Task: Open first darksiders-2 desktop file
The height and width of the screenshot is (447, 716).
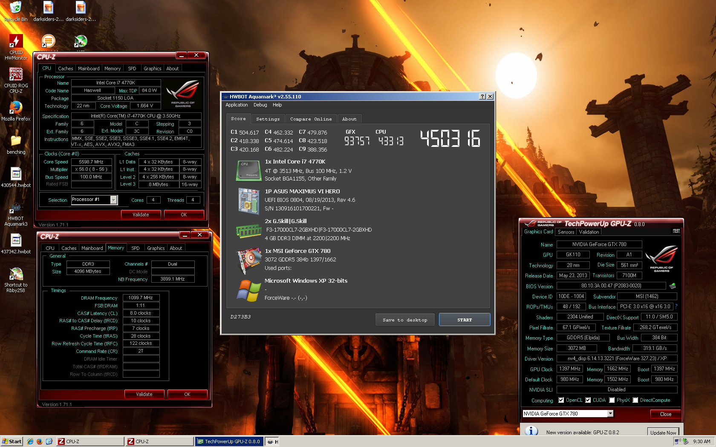Action: pos(48,11)
